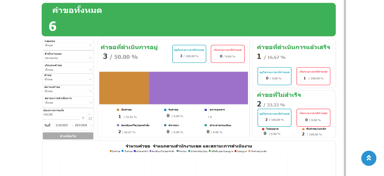The height and width of the screenshot is (176, 384).
Task: Click the เกินระยะเวลาที่กำหนด card under in-progress requests
Action: pos(228,54)
